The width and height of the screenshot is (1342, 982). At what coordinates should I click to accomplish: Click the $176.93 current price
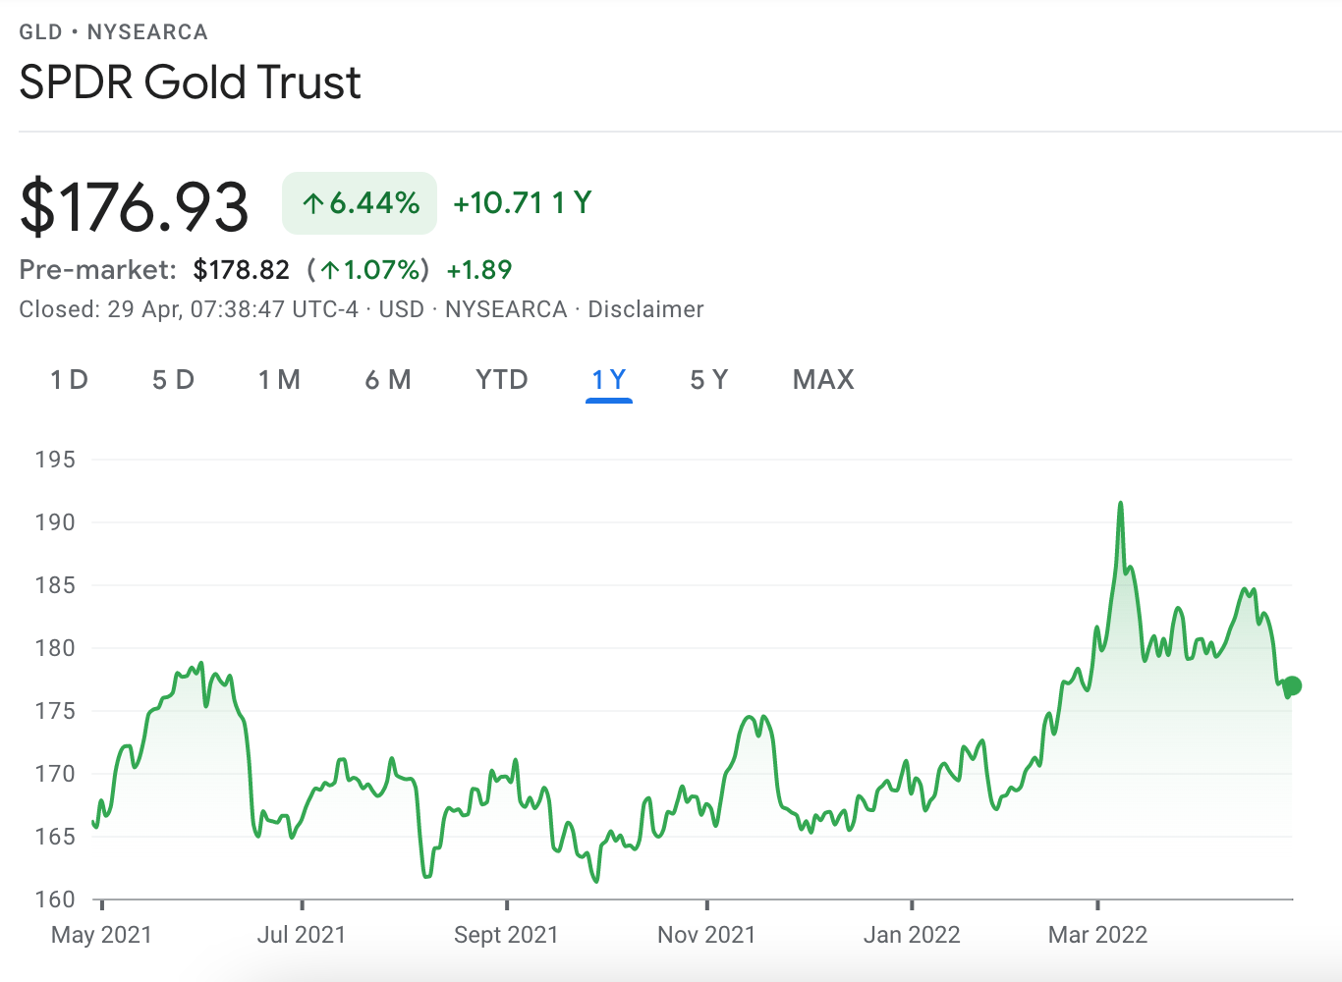click(135, 203)
